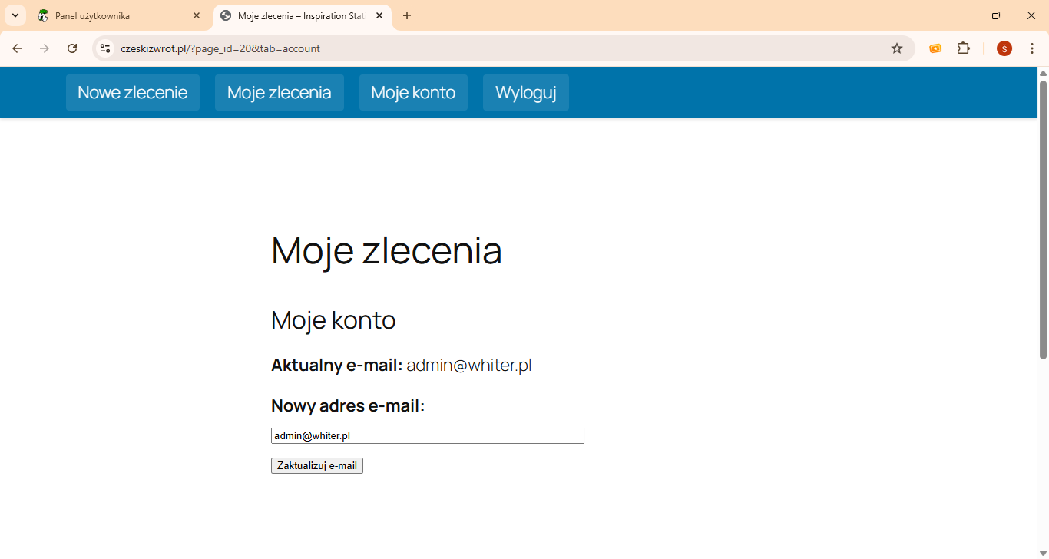This screenshot has width=1049, height=559.
Task: Open the Extensions puzzle icon
Action: [963, 48]
